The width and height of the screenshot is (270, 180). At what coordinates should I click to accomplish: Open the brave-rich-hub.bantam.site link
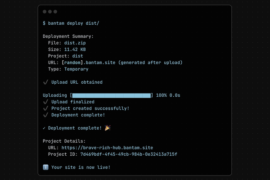(x=107, y=148)
